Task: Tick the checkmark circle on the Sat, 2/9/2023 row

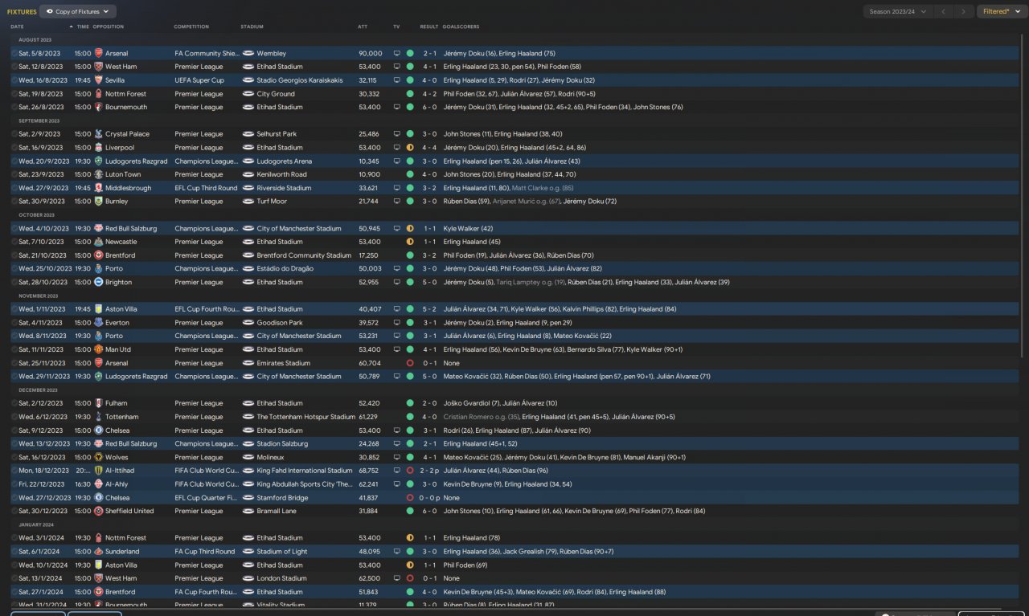Action: click(14, 134)
